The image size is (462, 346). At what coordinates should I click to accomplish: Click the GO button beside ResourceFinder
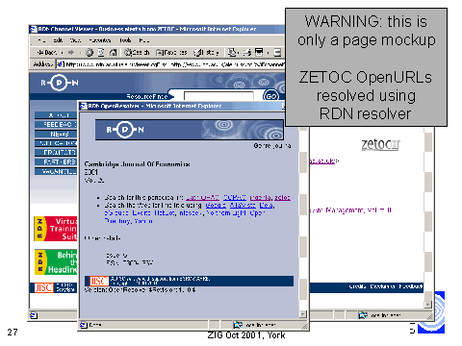[271, 96]
